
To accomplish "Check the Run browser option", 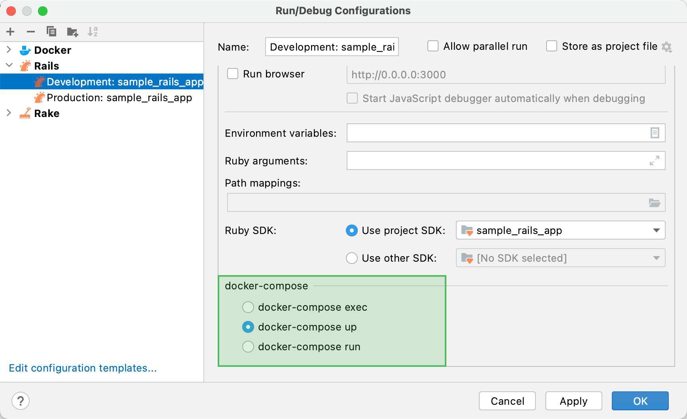I will [232, 74].
